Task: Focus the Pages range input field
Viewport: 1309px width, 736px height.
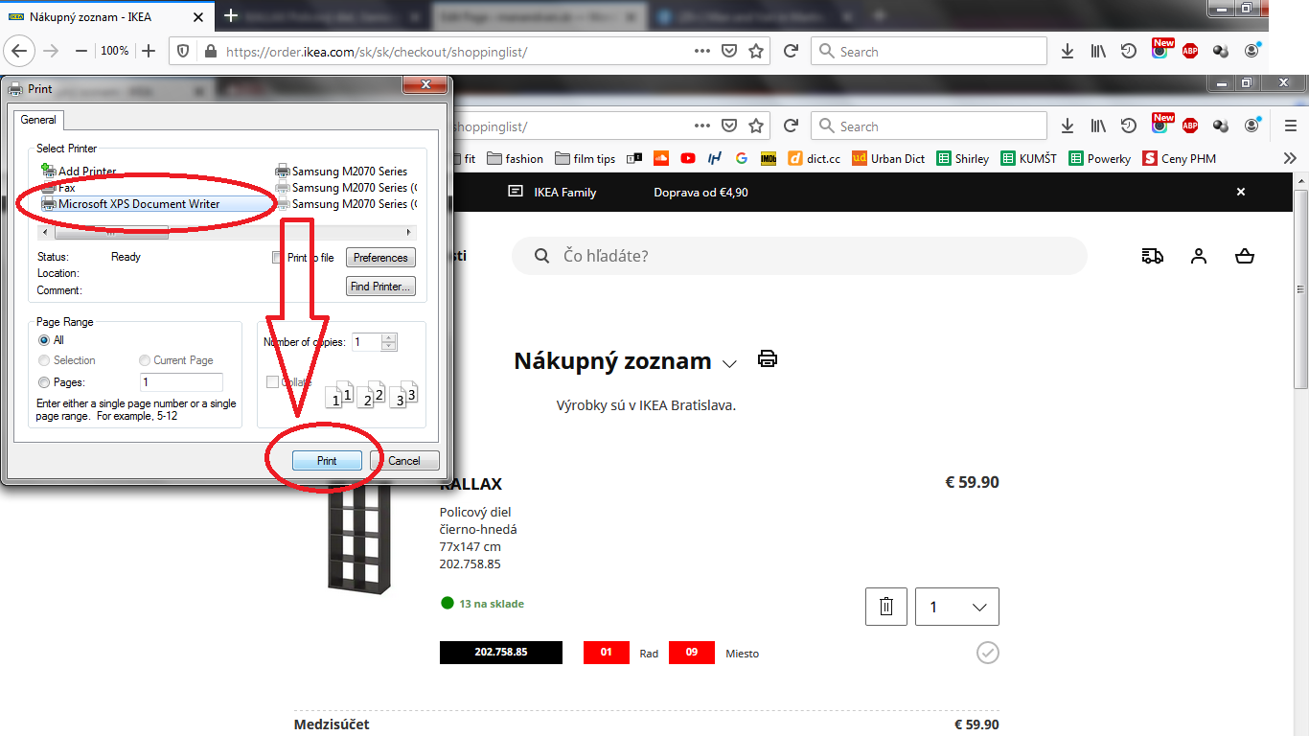Action: coord(181,382)
